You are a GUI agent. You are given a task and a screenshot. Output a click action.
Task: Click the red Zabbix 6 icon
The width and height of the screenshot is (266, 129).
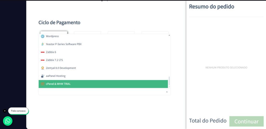43,52
